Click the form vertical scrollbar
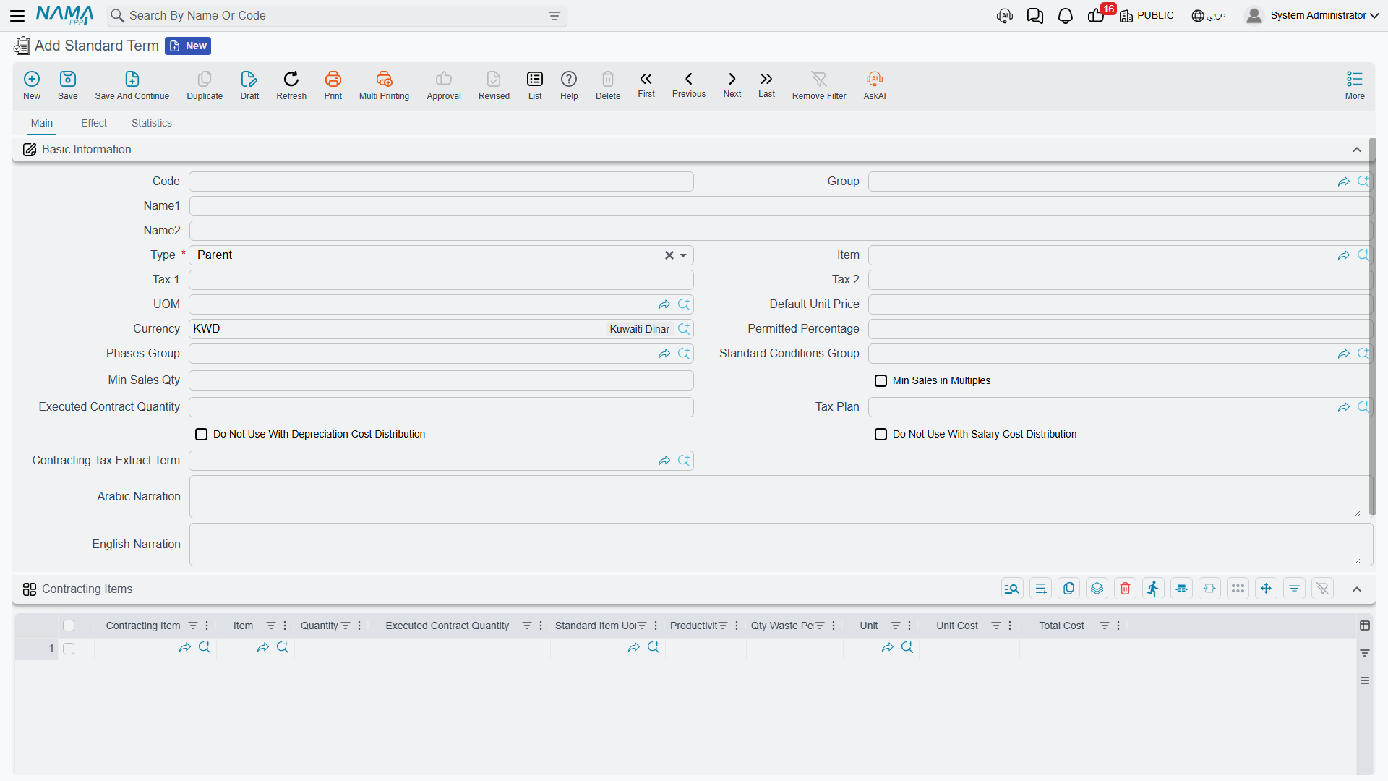The image size is (1388, 781). point(1372,325)
